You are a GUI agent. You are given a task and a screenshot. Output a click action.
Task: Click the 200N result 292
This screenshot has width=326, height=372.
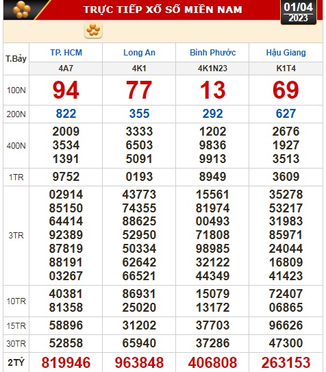[x=213, y=114]
